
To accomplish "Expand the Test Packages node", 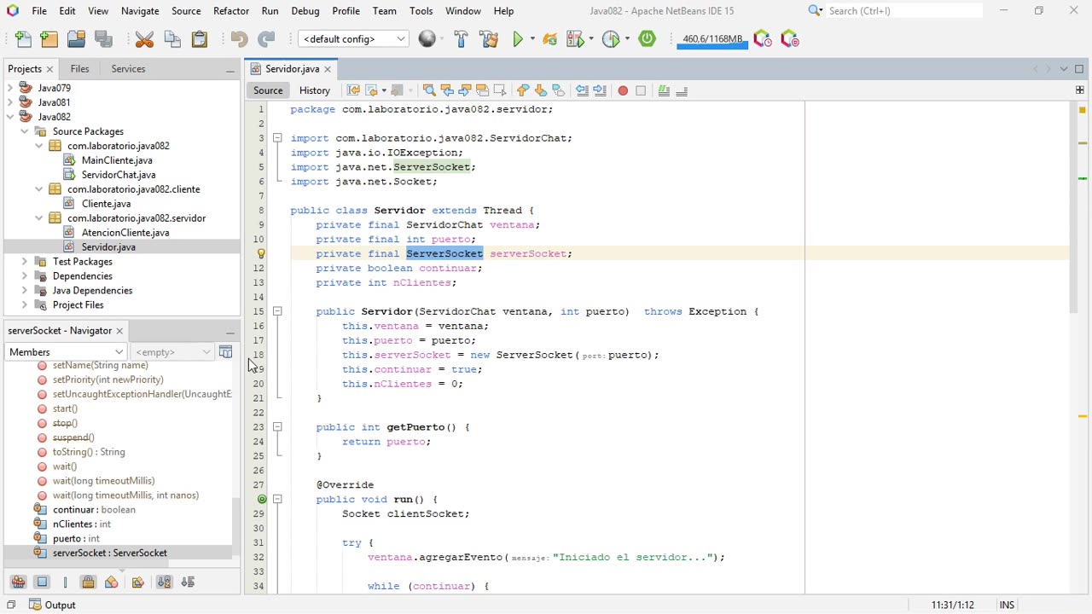I will (x=25, y=262).
